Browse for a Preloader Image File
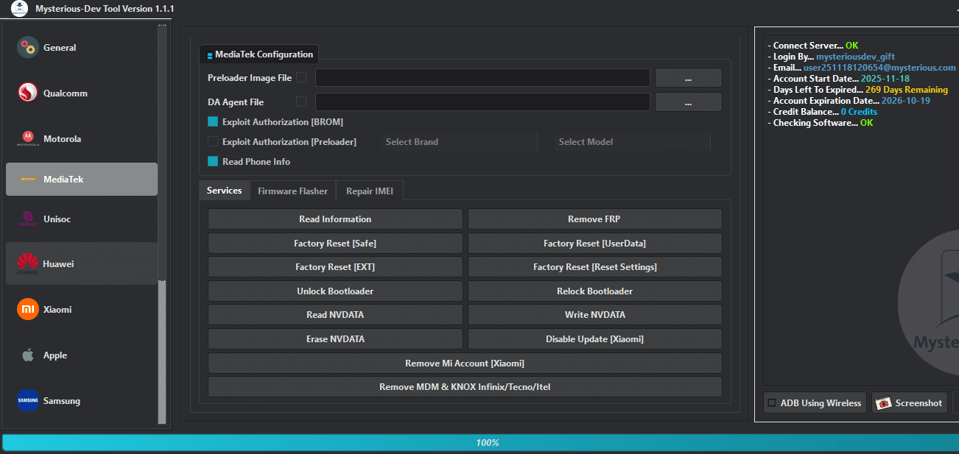The width and height of the screenshot is (959, 454). [687, 77]
